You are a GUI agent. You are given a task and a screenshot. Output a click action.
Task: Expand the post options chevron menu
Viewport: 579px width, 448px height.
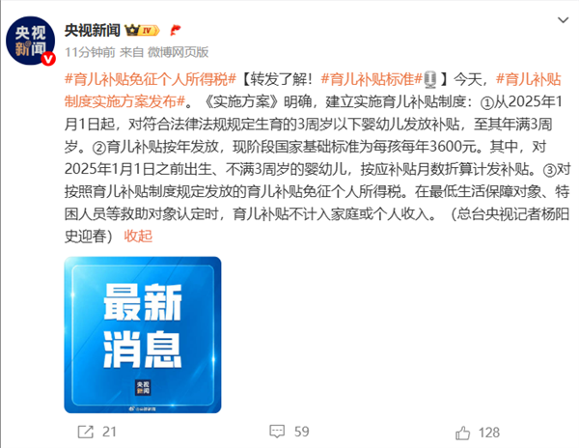click(563, 20)
